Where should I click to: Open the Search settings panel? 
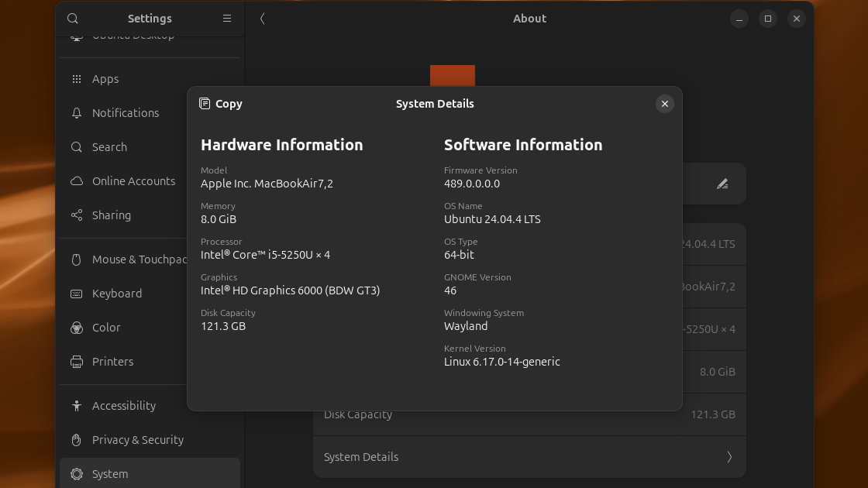coord(109,147)
